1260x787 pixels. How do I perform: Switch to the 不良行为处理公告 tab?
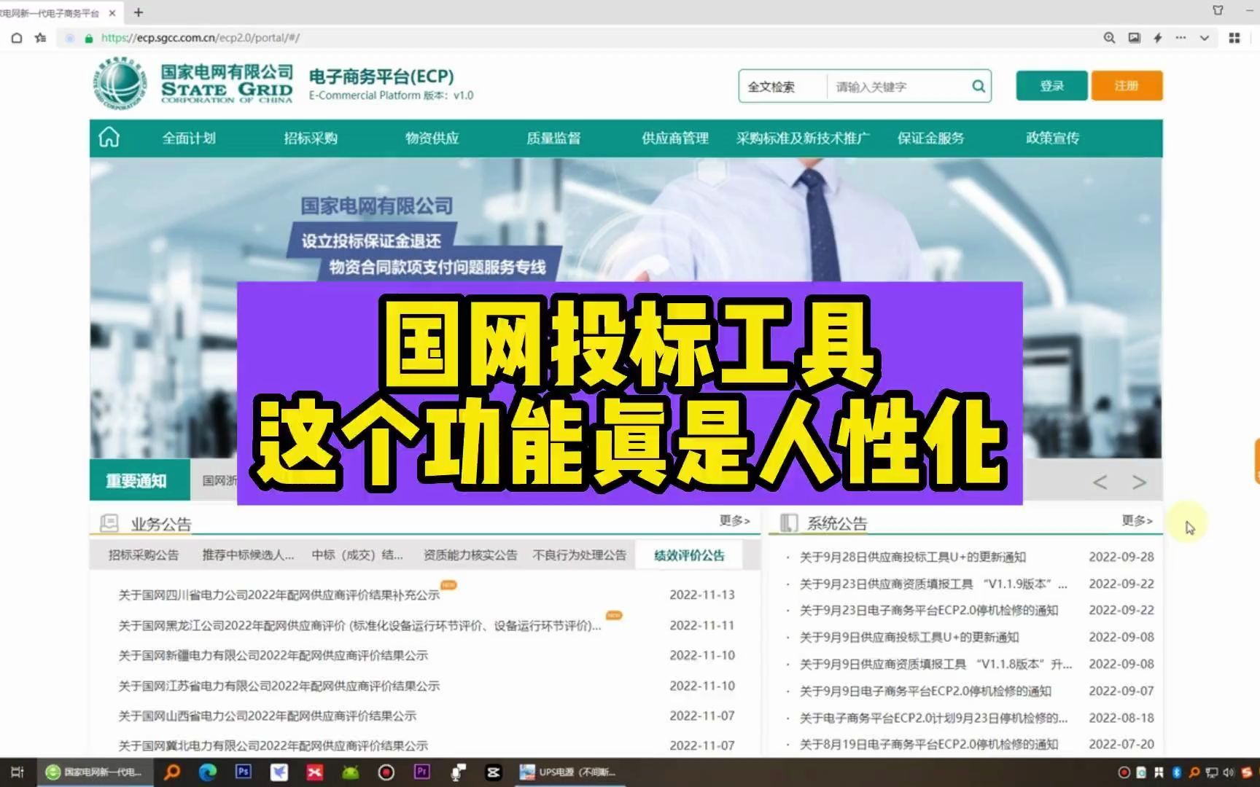click(x=580, y=555)
